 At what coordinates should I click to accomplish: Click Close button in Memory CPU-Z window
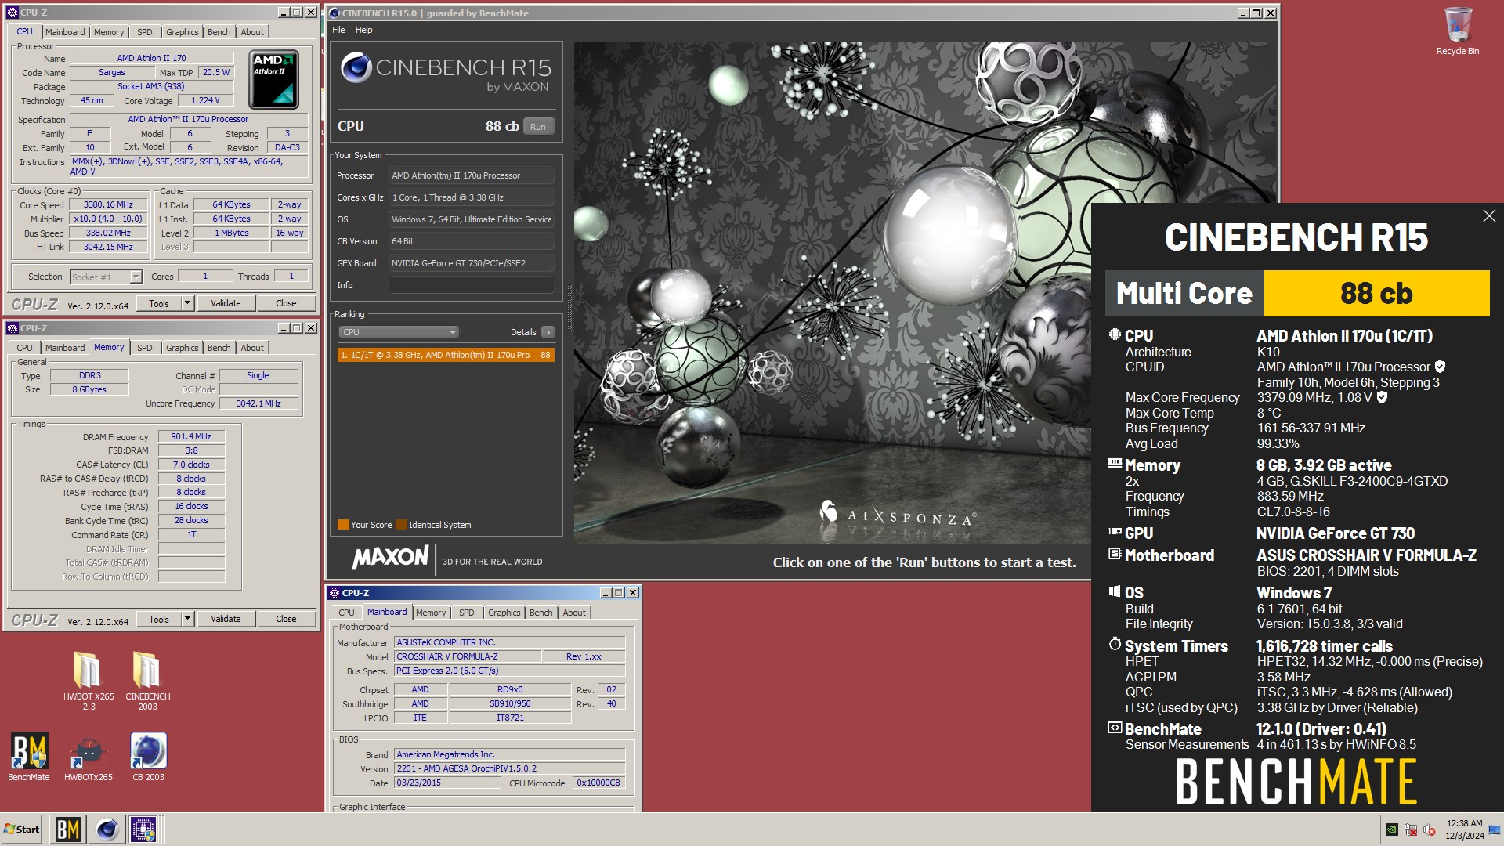coord(286,619)
